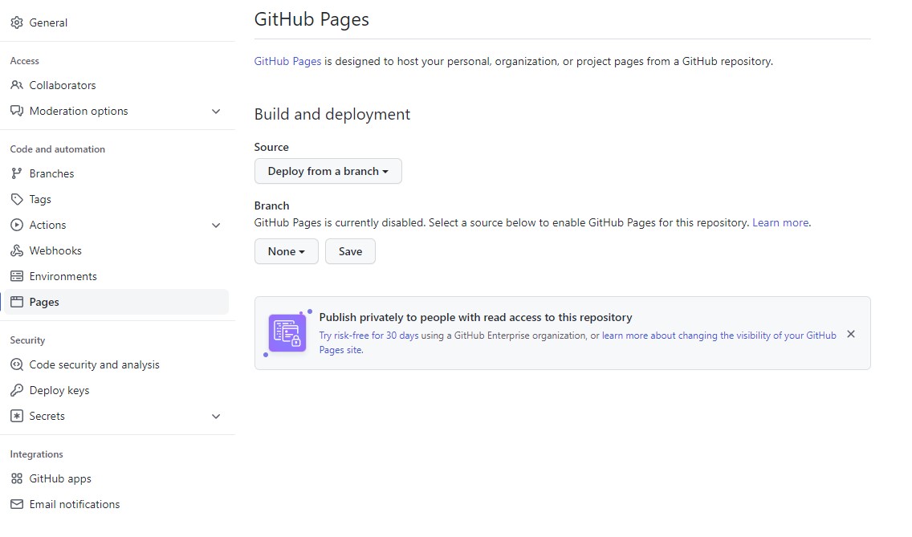Click the Moderation options comment icon

tap(17, 111)
